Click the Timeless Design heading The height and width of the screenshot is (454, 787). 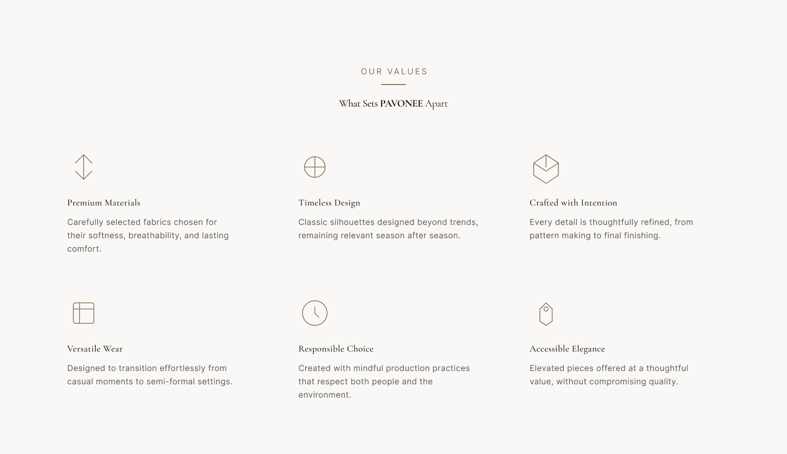tap(329, 203)
